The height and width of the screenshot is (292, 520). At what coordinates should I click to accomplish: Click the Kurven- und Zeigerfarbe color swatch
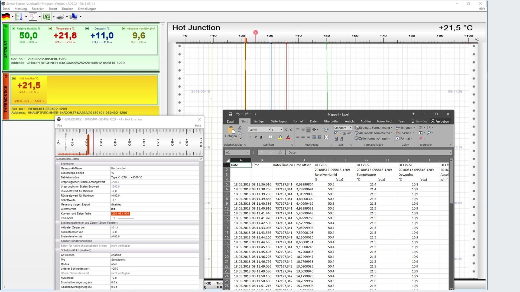point(121,214)
